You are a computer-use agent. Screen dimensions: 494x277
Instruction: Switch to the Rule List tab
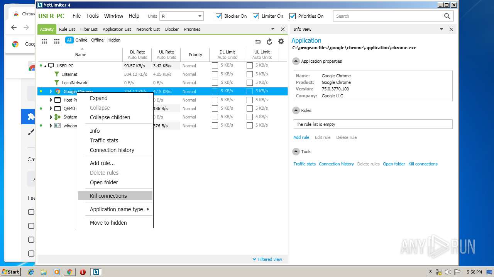tap(67, 29)
